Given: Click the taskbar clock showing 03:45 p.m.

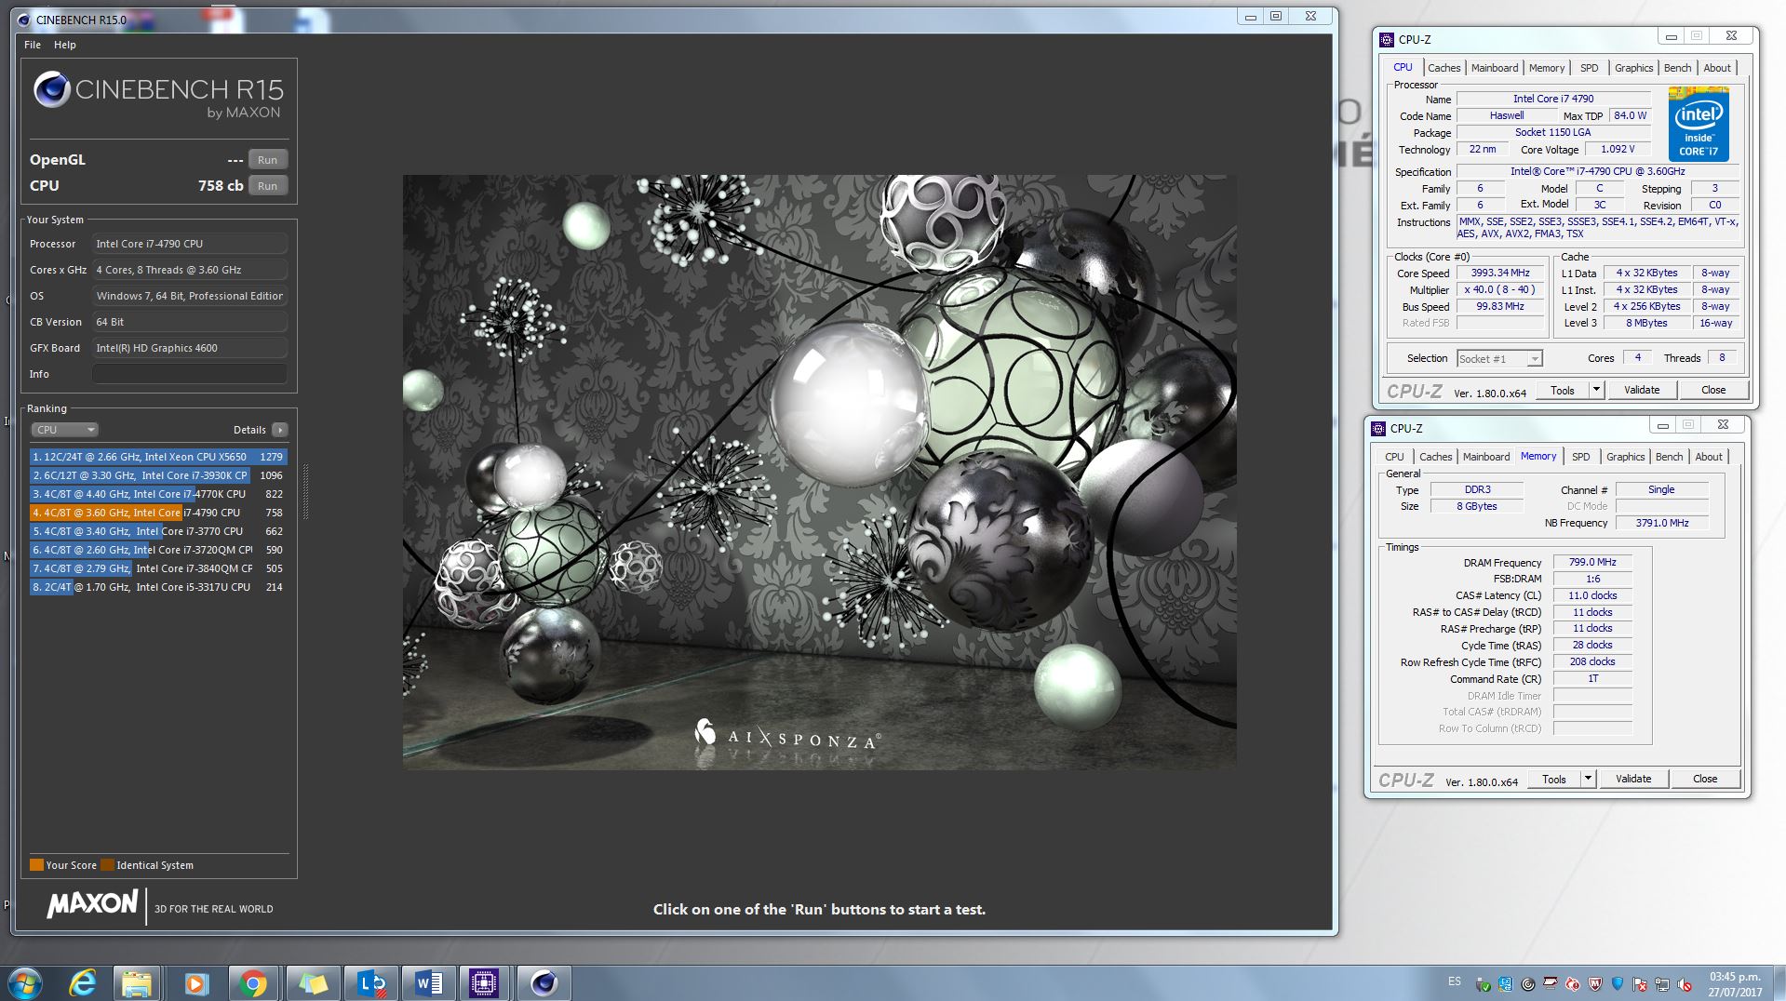Looking at the screenshot, I should (1735, 977).
